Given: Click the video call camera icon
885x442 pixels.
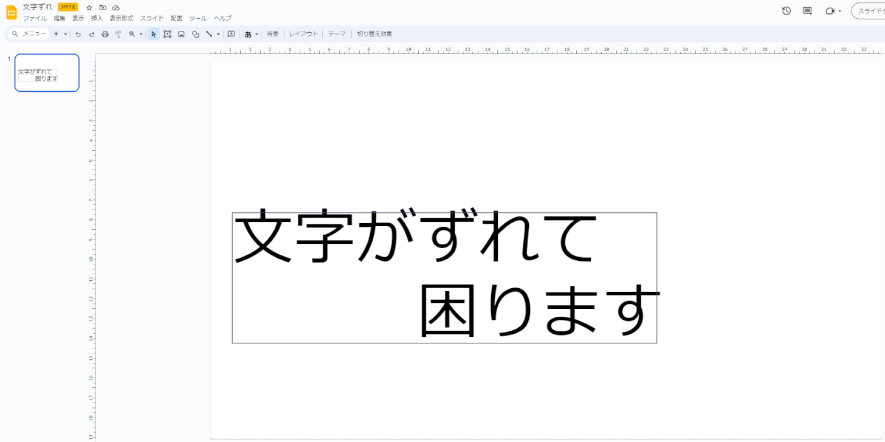Looking at the screenshot, I should coord(830,11).
